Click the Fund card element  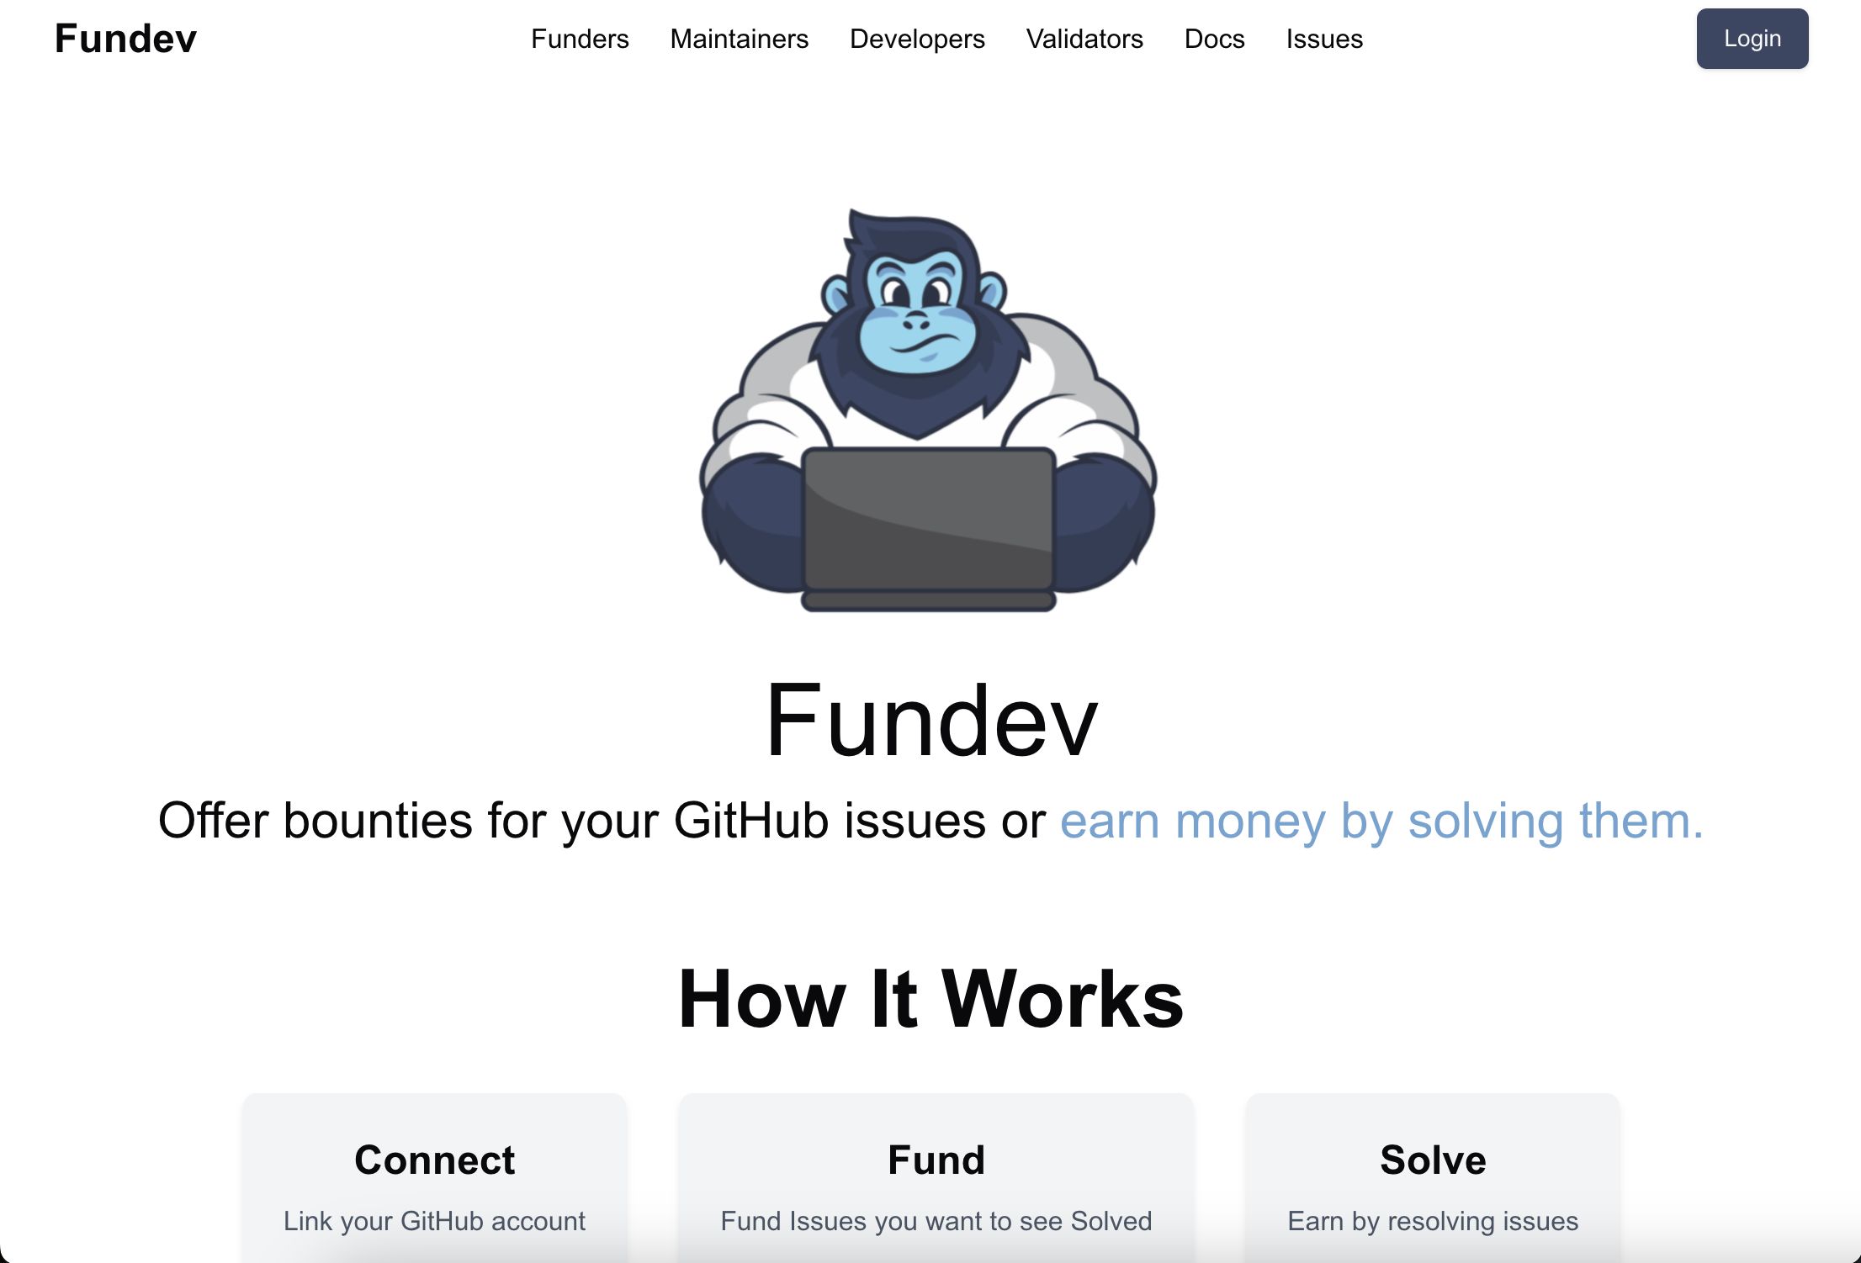coord(930,1177)
